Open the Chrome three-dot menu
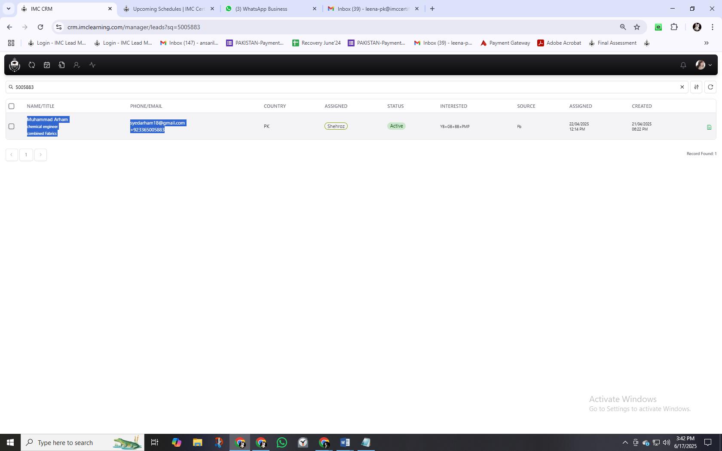722x451 pixels. tap(713, 27)
